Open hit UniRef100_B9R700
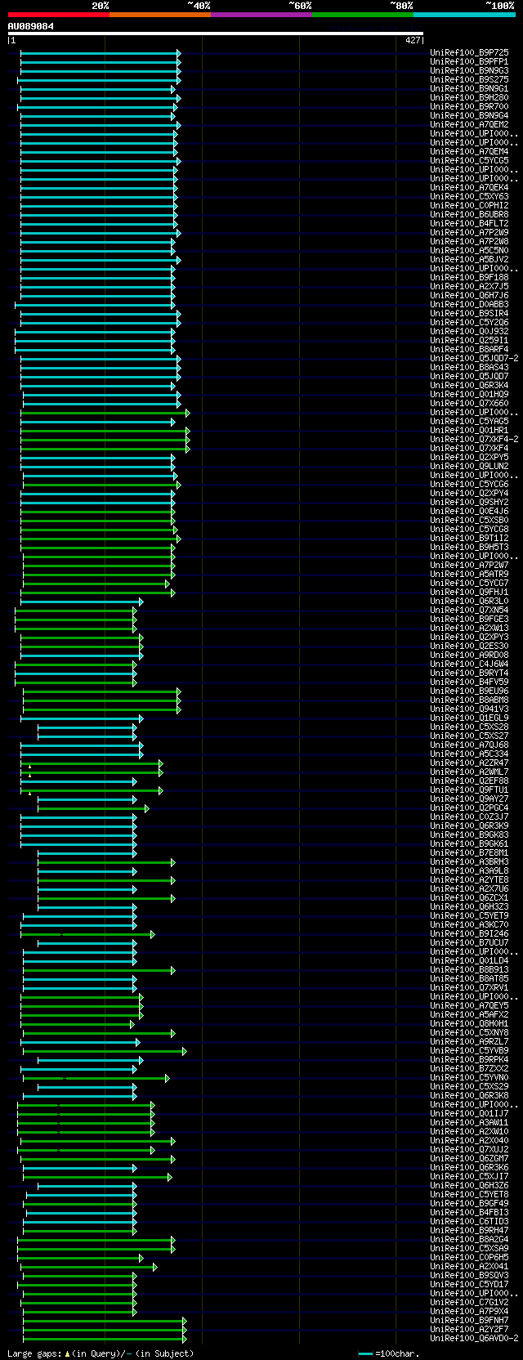 (x=469, y=106)
